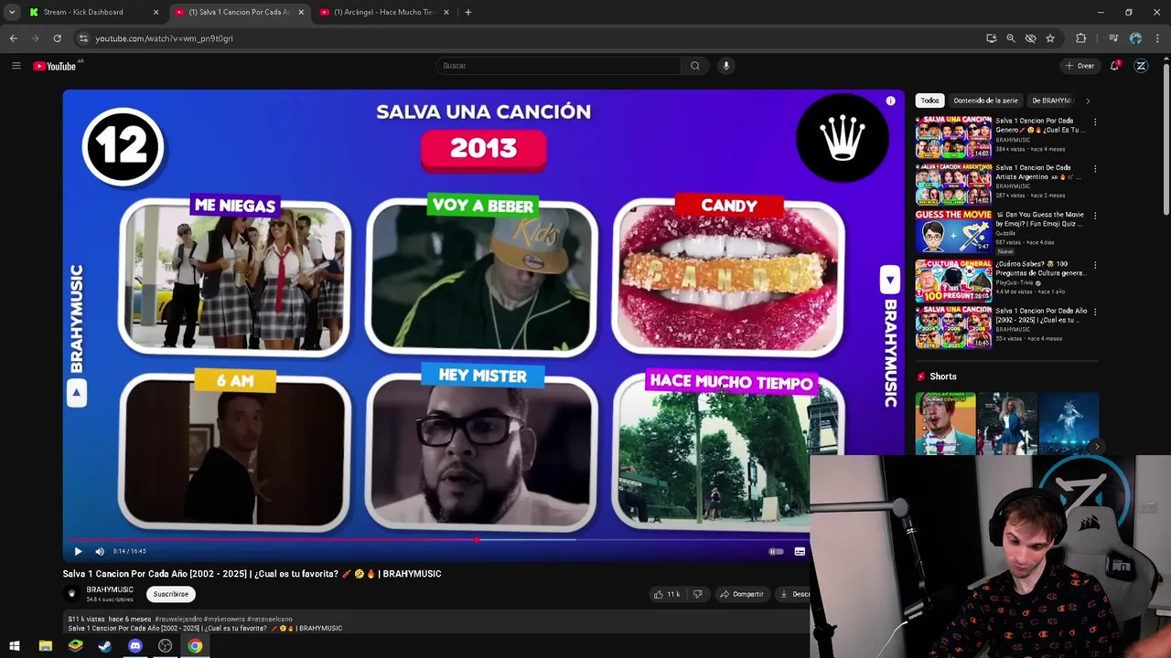
Task: Open a new browser tab
Action: [467, 12]
